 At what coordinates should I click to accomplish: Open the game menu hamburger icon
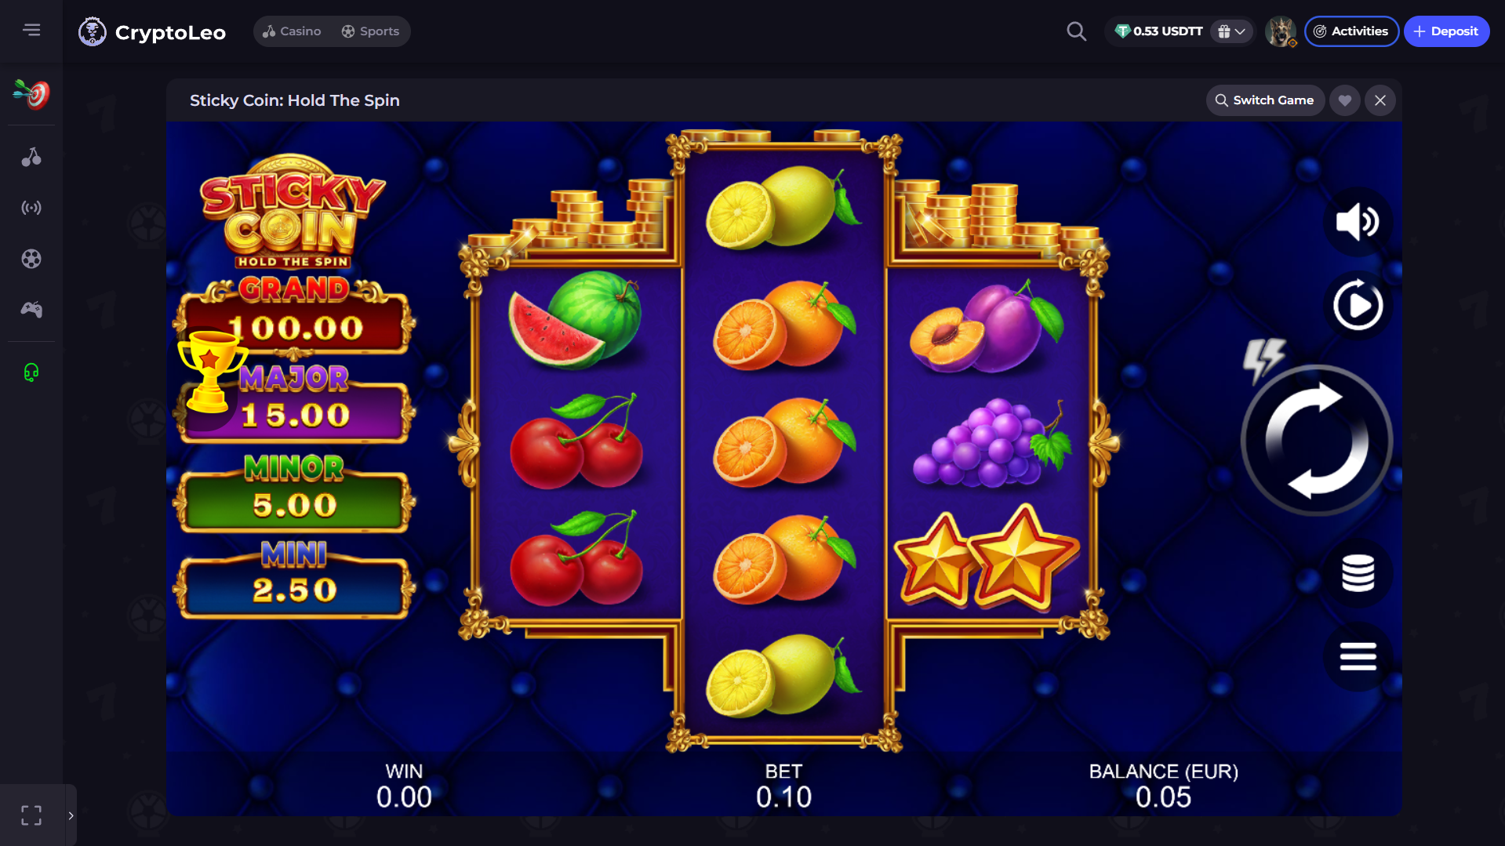click(x=1358, y=656)
